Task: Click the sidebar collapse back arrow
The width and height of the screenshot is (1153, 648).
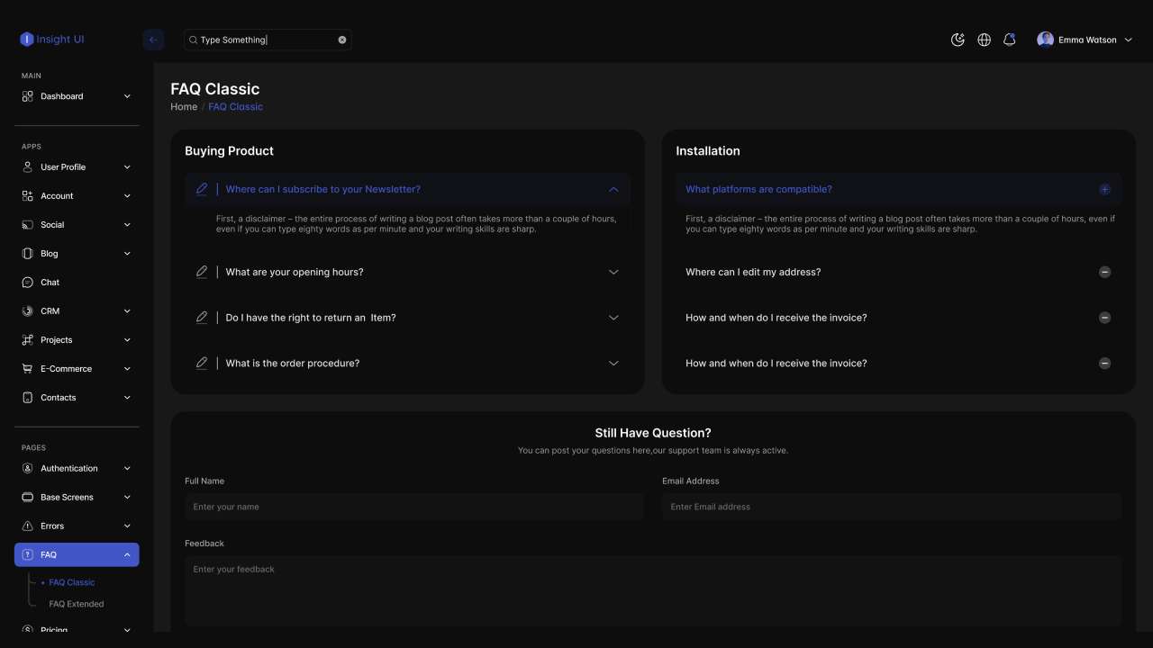Action: coord(153,40)
